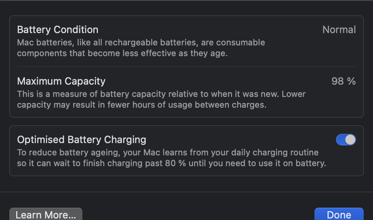The height and width of the screenshot is (220, 373).
Task: Toggle the Optimised Battery Charging switch
Action: (346, 140)
